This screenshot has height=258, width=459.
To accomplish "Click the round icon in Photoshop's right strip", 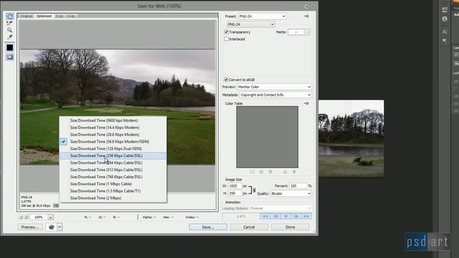I will (445, 19).
